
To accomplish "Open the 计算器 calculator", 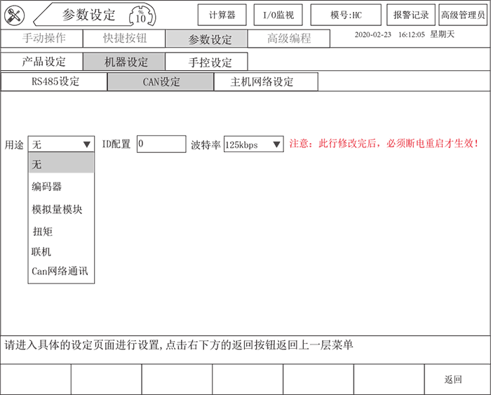I will pyautogui.click(x=222, y=15).
